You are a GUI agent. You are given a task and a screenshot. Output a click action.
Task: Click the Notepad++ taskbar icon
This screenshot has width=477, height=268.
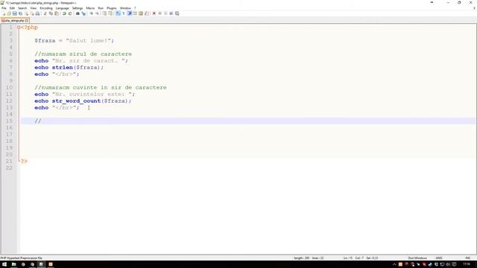(41, 264)
